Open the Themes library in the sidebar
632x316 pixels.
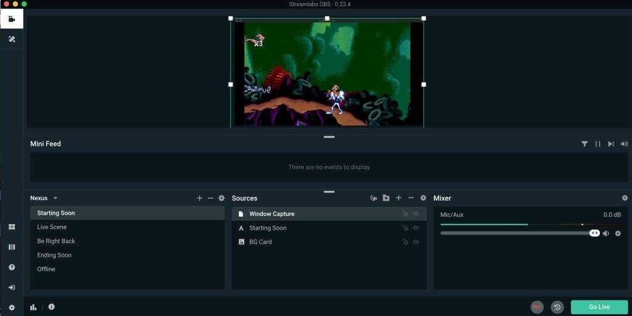pos(11,39)
